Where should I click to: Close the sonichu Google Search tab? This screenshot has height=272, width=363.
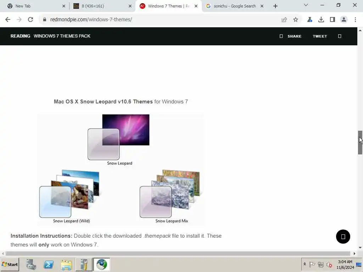[x=262, y=6]
